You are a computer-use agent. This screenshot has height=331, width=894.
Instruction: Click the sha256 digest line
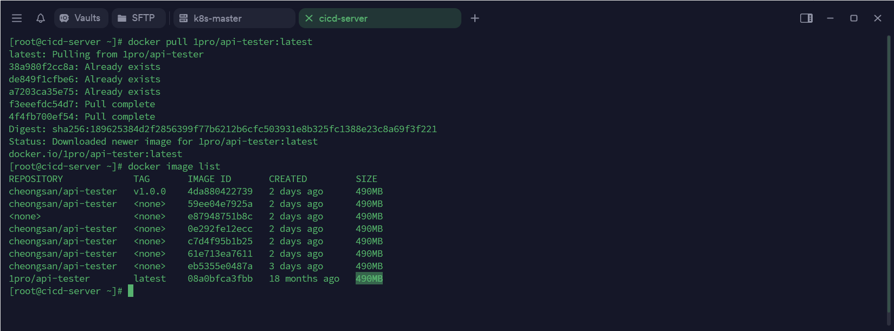222,129
